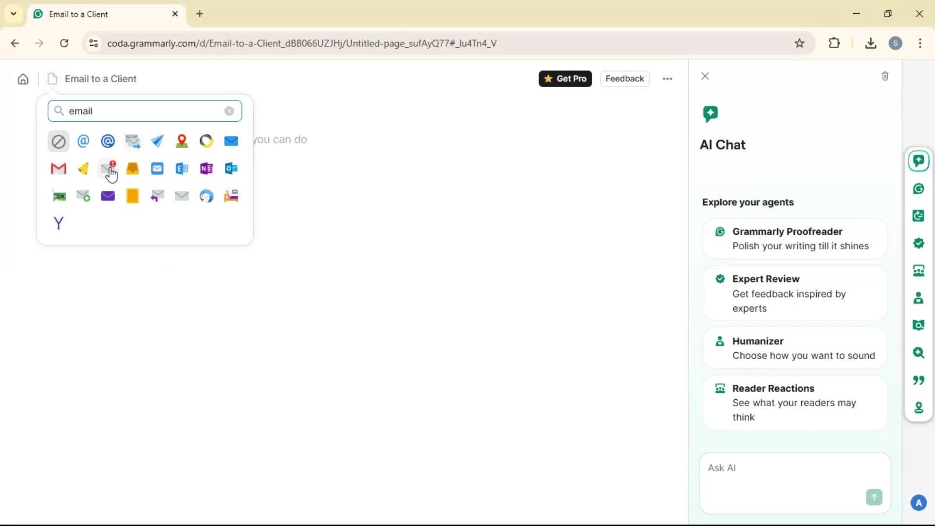Select the reply envelope icon
The image size is (935, 526).
click(157, 196)
